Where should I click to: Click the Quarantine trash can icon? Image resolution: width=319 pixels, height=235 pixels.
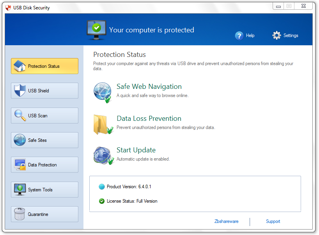click(19, 214)
